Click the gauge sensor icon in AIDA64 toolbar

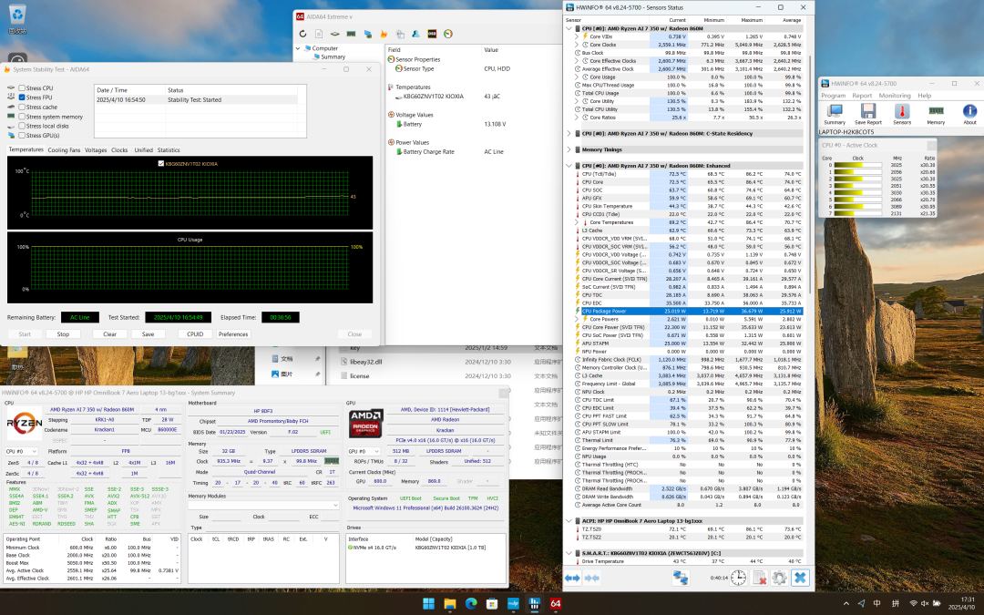click(448, 34)
